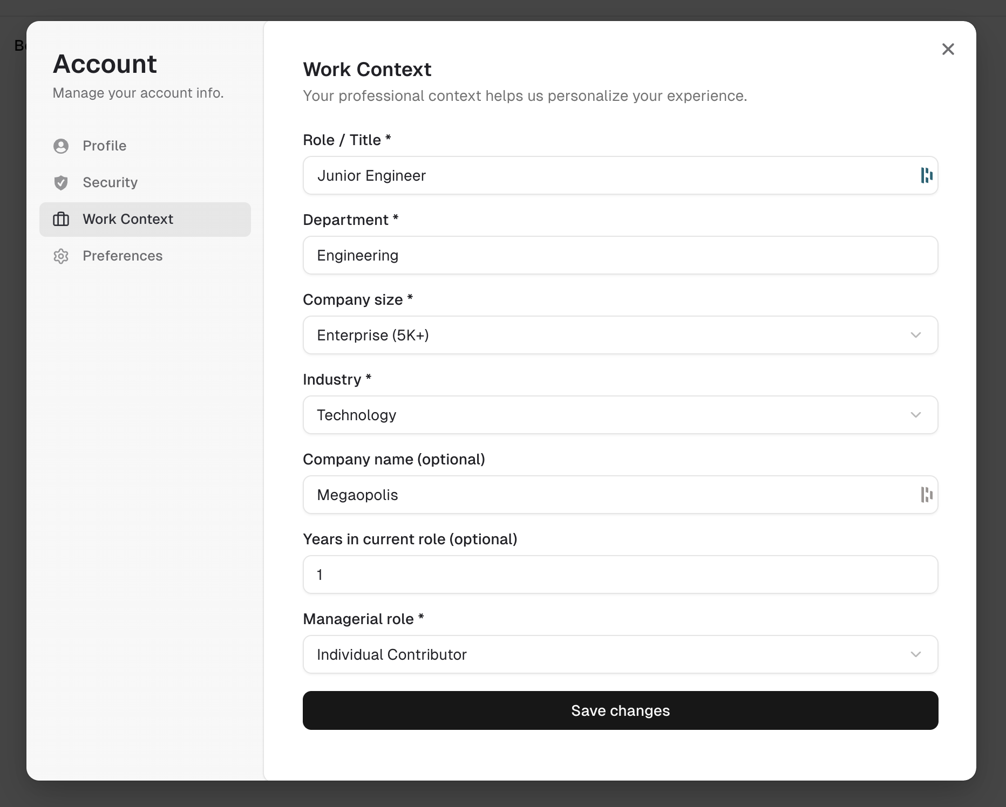This screenshot has width=1006, height=807.
Task: Click the Work Context briefcase icon
Action: [61, 220]
